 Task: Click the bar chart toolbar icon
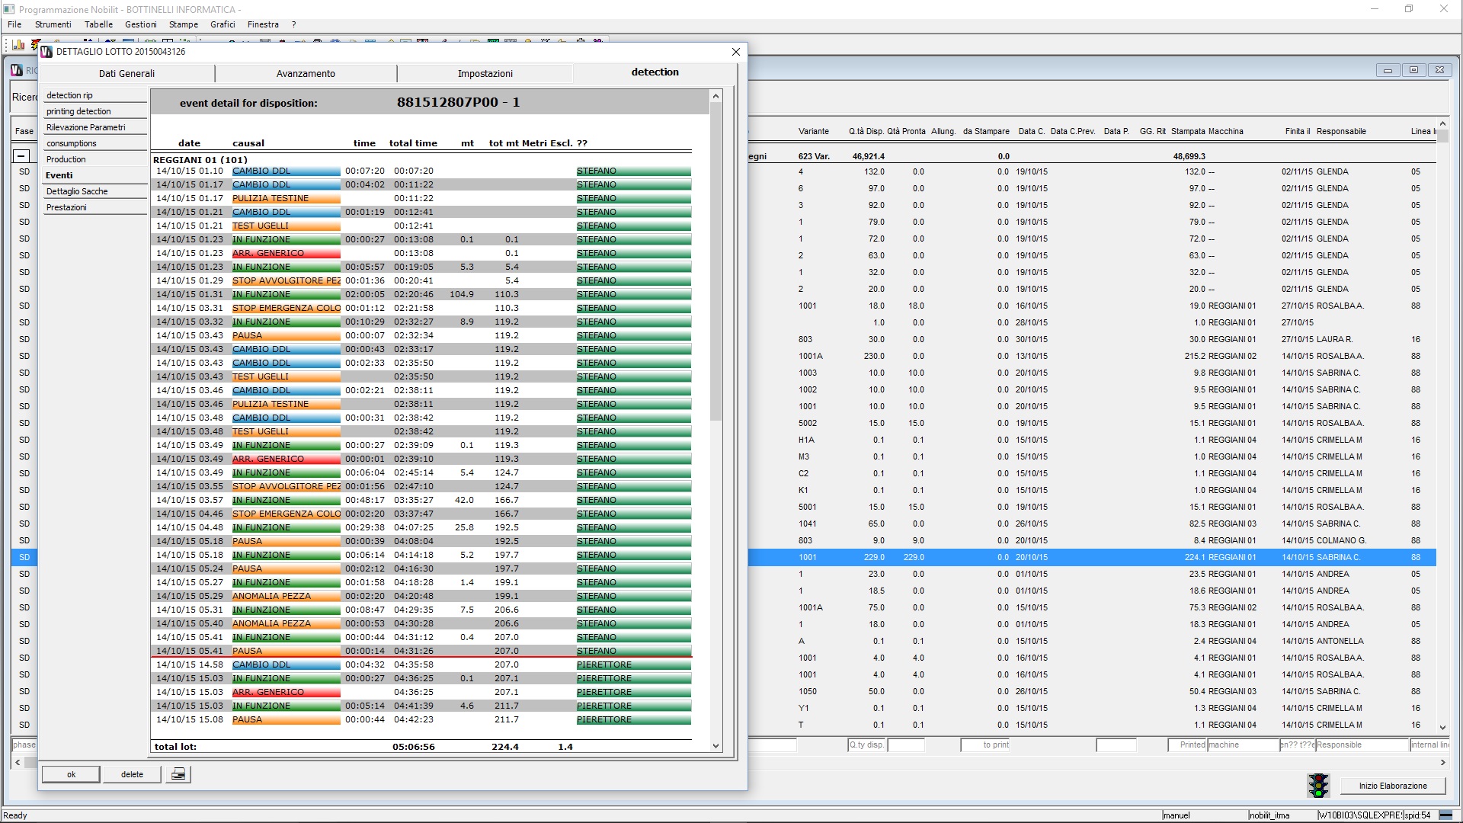point(18,44)
